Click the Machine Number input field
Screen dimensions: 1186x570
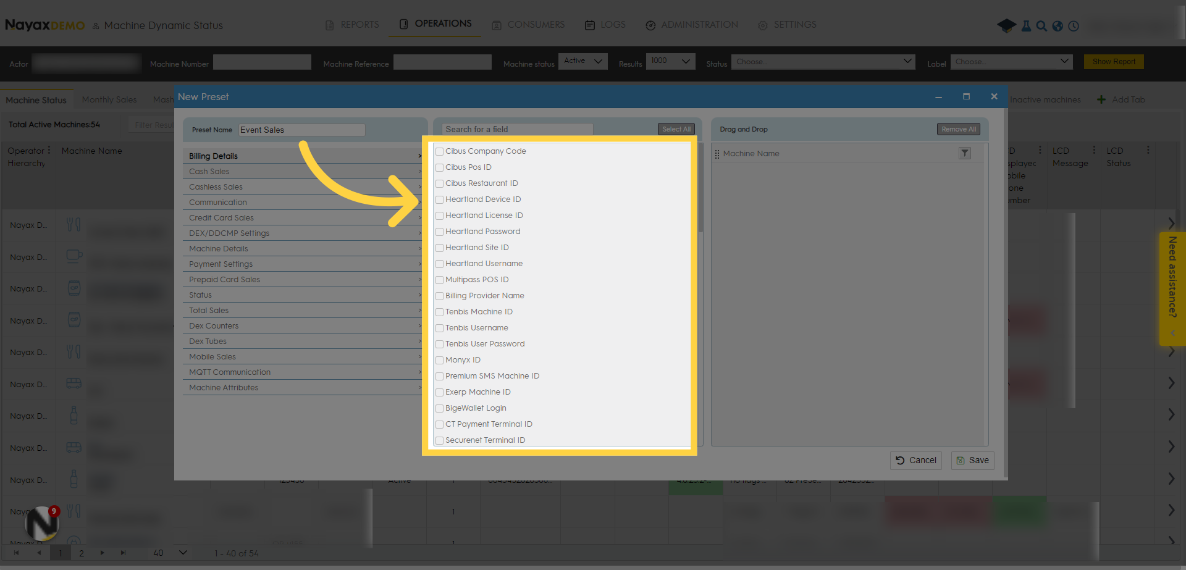pos(262,62)
